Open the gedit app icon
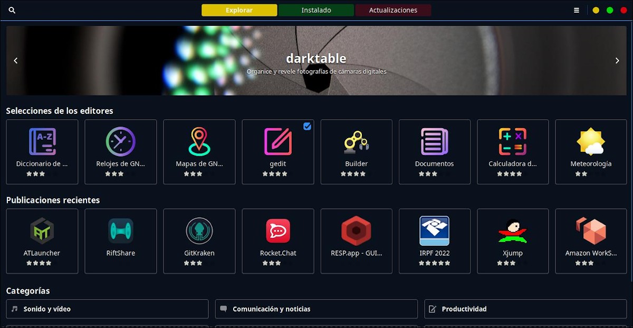 [278, 141]
